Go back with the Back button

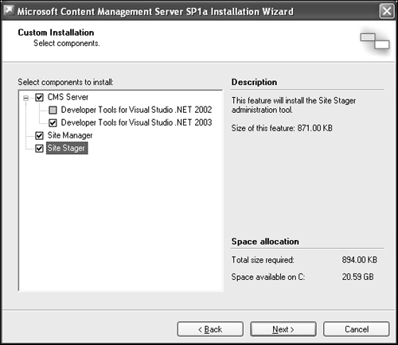[x=210, y=329]
